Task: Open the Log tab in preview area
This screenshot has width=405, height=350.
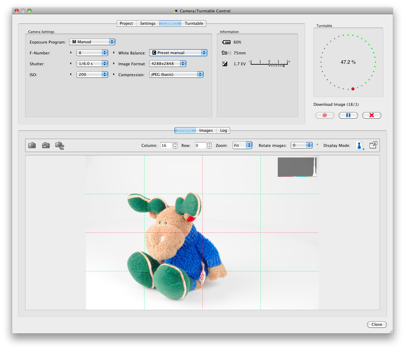Action: coord(224,130)
